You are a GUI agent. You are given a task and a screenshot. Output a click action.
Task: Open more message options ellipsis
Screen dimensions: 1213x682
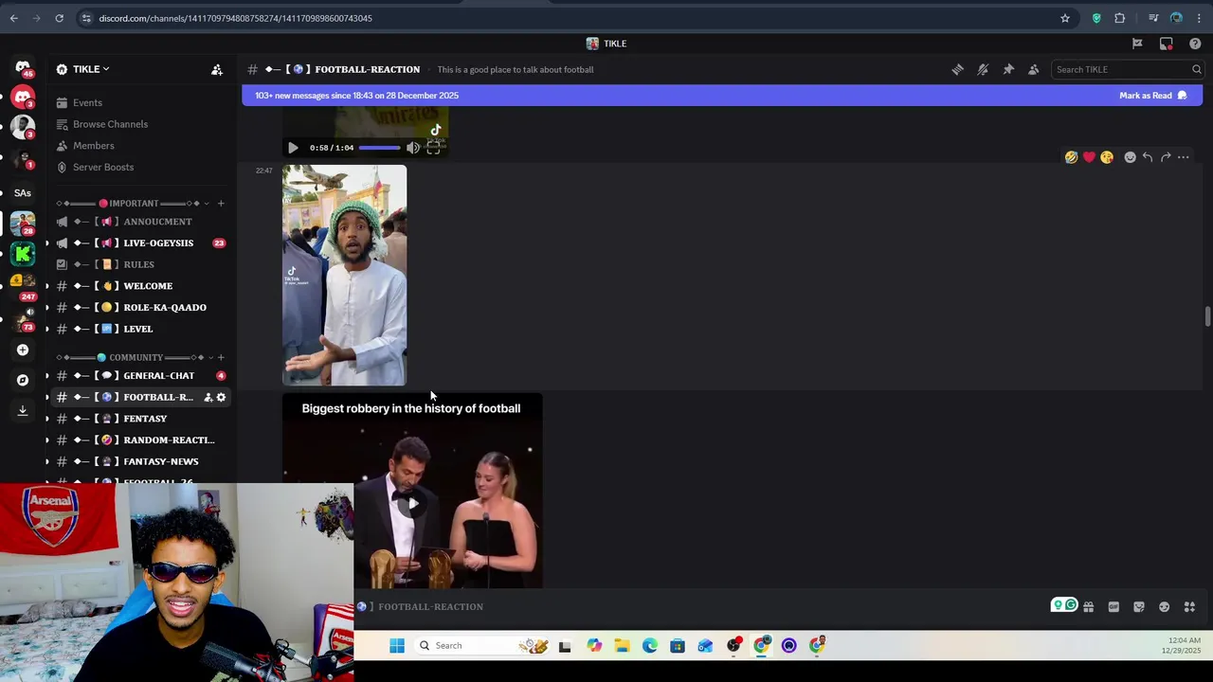click(1184, 157)
